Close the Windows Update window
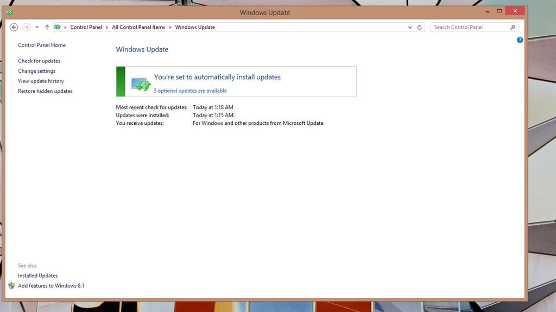Viewport: 556px width, 312px height. pyautogui.click(x=515, y=11)
